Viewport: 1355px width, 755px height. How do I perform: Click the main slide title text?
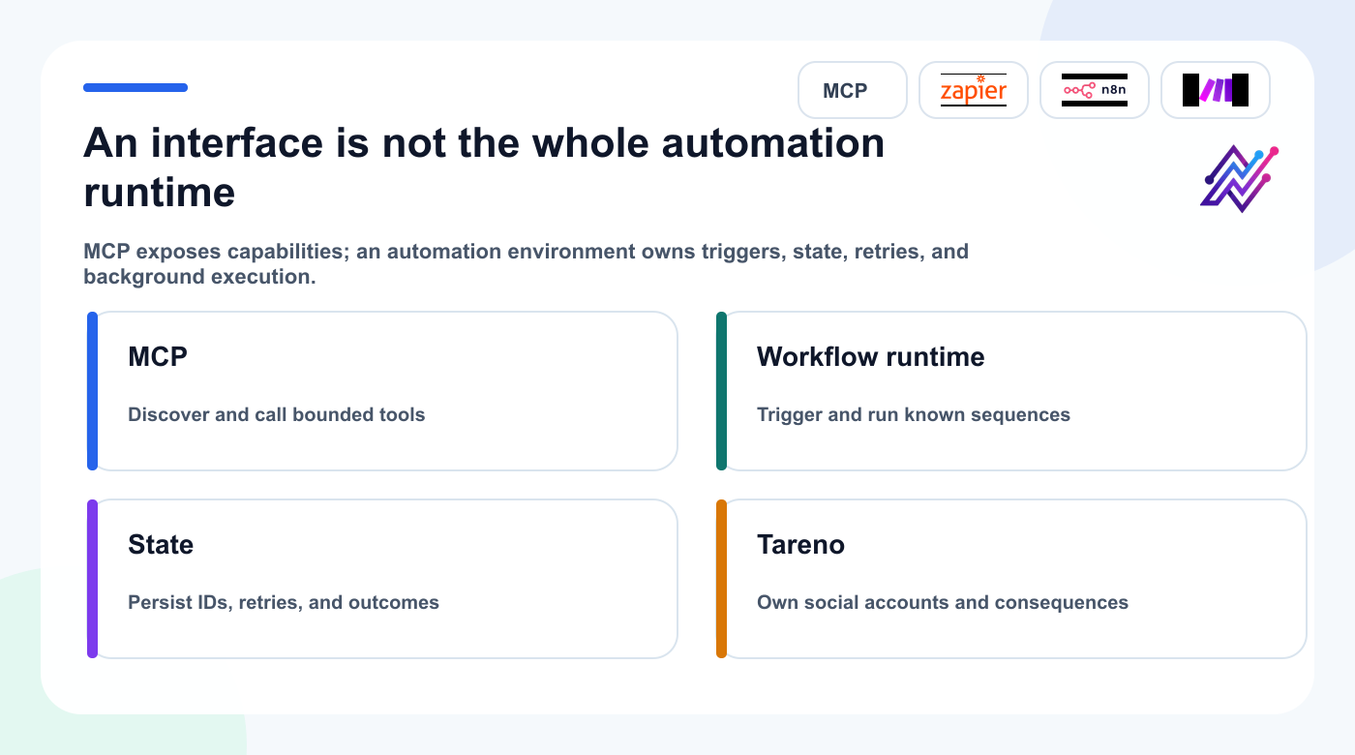tap(484, 167)
